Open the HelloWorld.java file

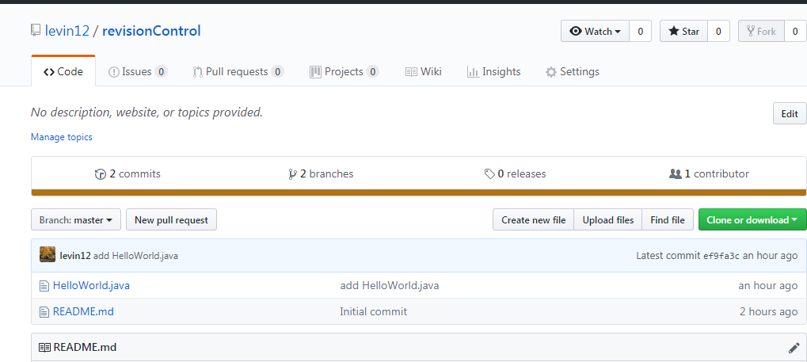(x=91, y=285)
